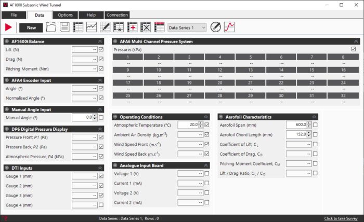Click the application logo in title bar

[x=5, y=5]
